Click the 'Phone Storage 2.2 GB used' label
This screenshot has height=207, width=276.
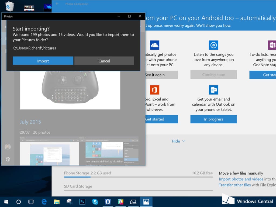tap(88, 173)
